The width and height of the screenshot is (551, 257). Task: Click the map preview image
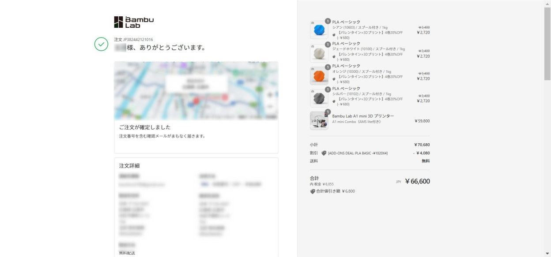(x=196, y=91)
